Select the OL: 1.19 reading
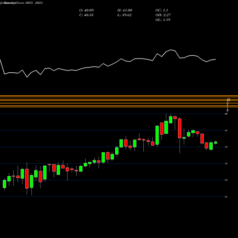The image size is (238, 238). pos(163,20)
